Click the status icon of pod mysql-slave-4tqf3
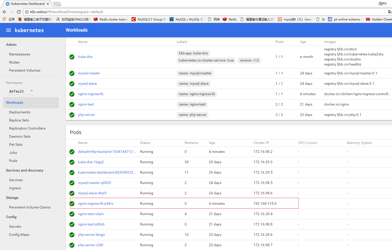 coord(72,193)
